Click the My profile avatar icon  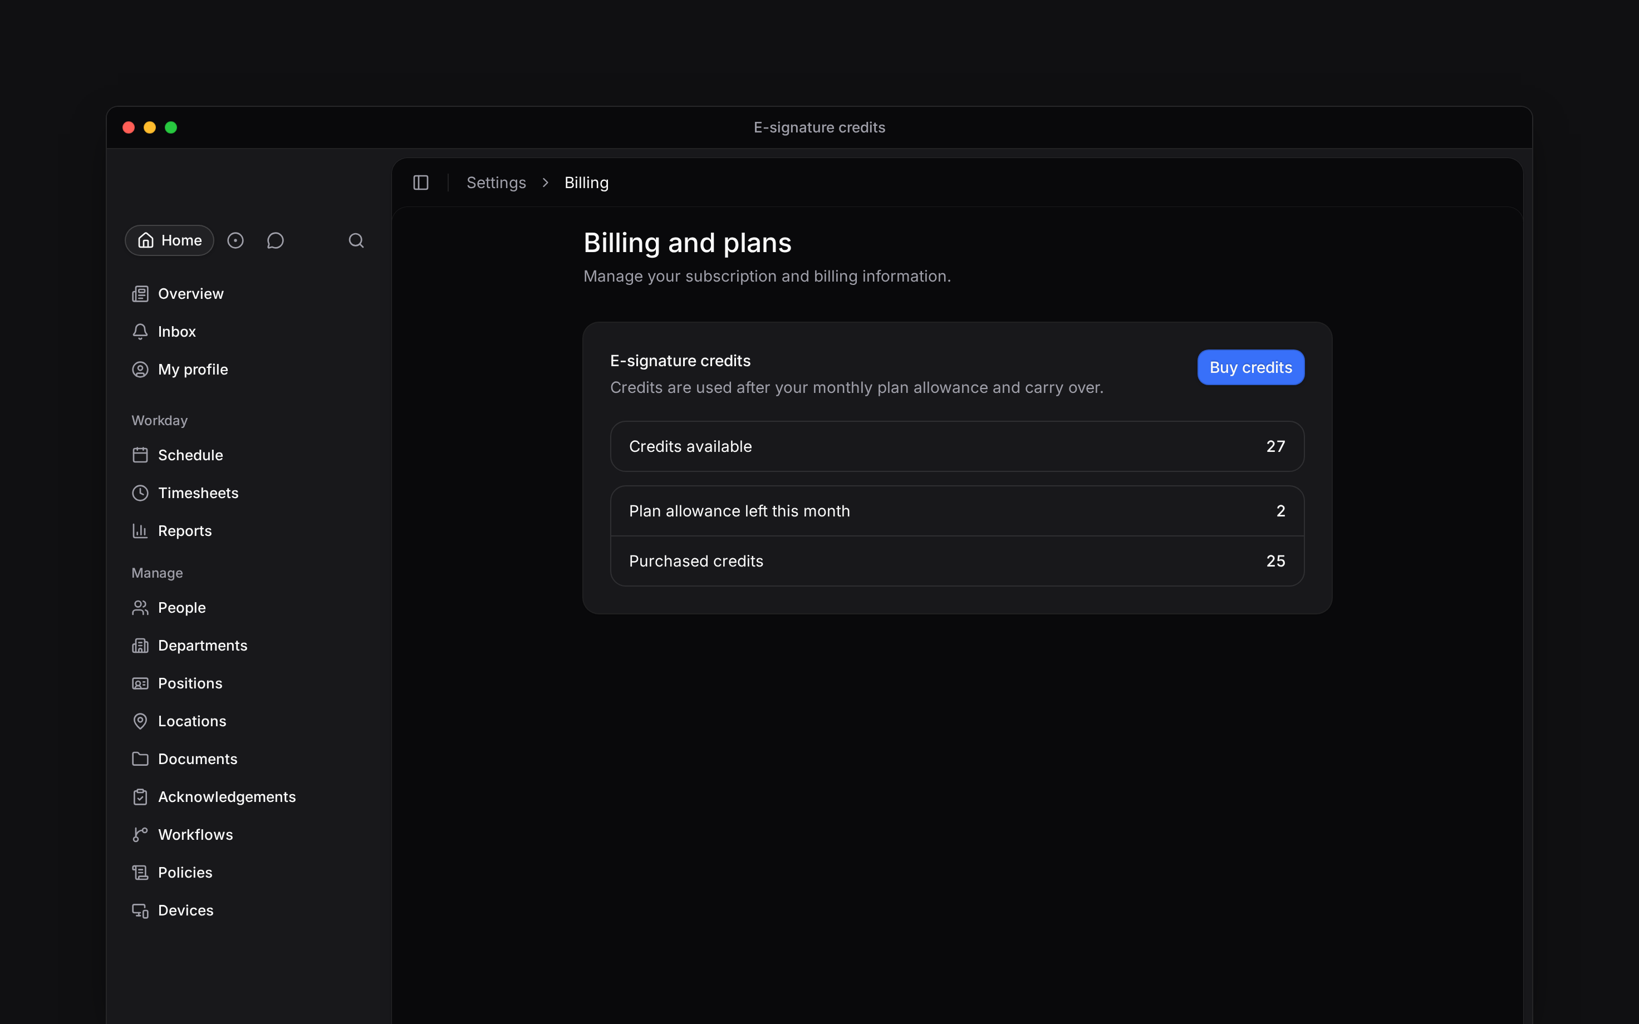click(140, 370)
